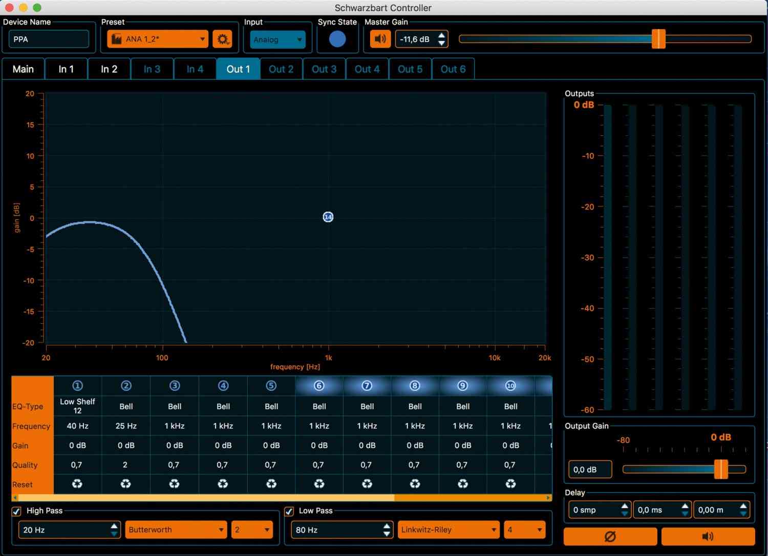Switch to the Main tab
This screenshot has width=768, height=556.
23,69
